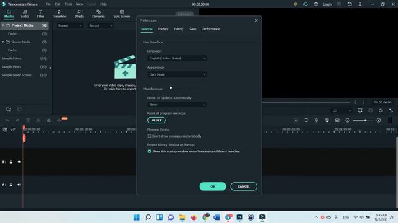Open the taskbar search icon
The image size is (398, 223).
pos(148,217)
